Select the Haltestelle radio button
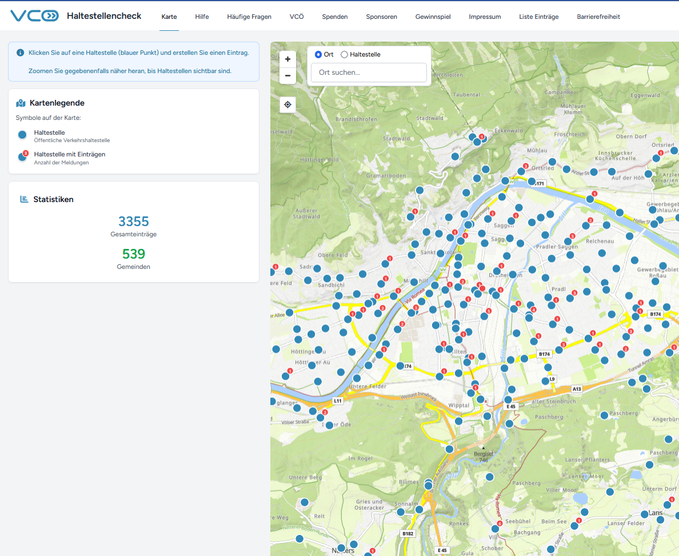 click(x=344, y=54)
